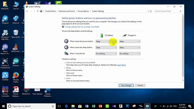Click the Cortana microphone icon

tap(53, 106)
